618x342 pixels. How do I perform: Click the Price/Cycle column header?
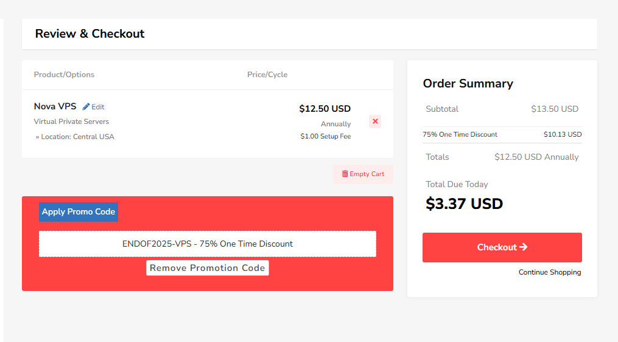click(267, 75)
